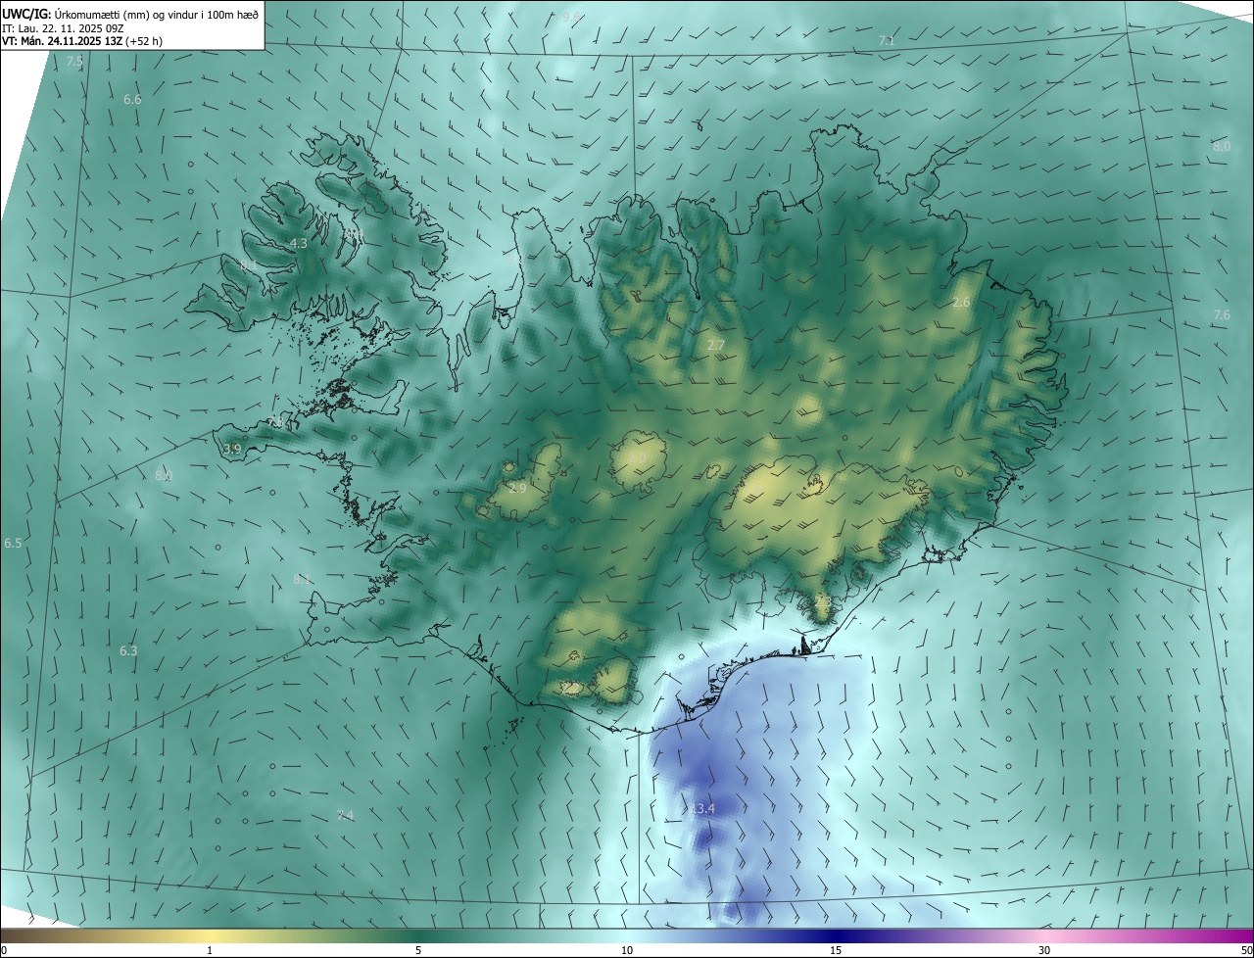Click the 50 tick on the color scale
Viewport: 1254px width, 958px height.
1246,950
